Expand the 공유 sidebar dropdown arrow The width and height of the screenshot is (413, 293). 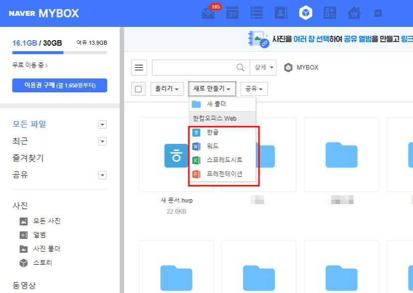[x=103, y=175]
